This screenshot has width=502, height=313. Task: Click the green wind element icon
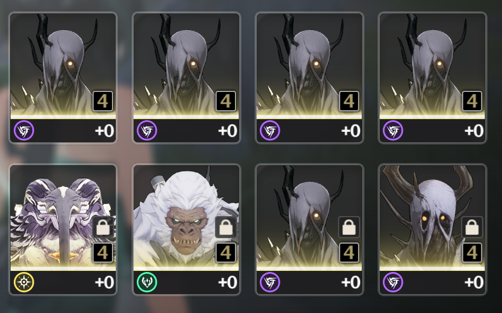click(x=147, y=282)
